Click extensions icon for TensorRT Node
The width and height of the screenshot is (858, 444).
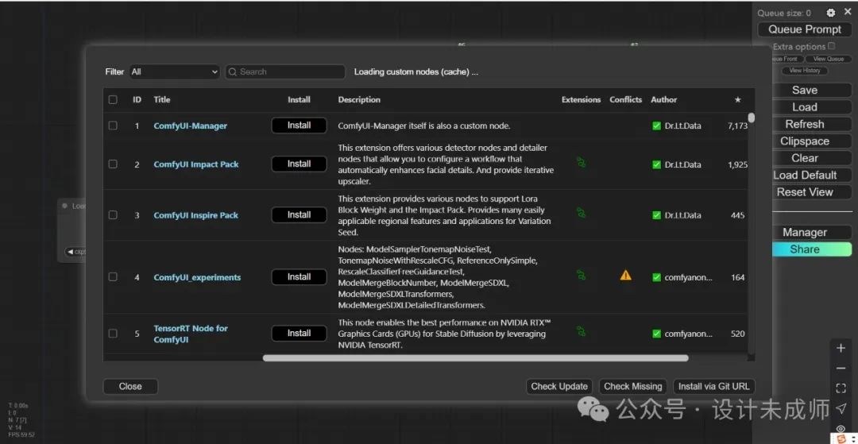pos(581,331)
